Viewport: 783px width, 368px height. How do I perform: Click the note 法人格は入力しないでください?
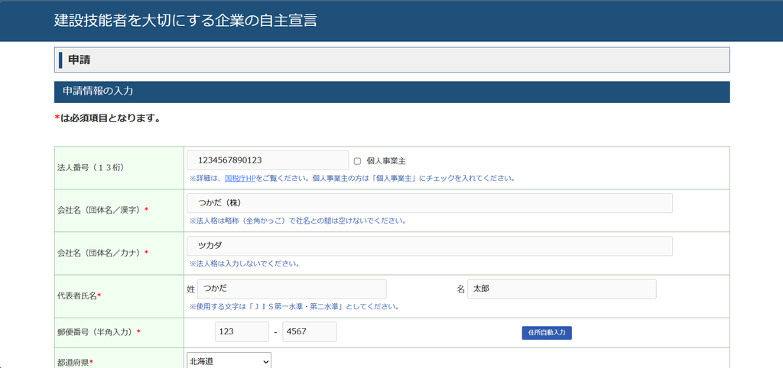[244, 263]
